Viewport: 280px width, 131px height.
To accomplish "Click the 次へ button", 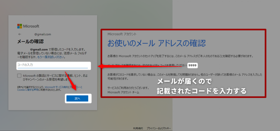I will coord(77,98).
